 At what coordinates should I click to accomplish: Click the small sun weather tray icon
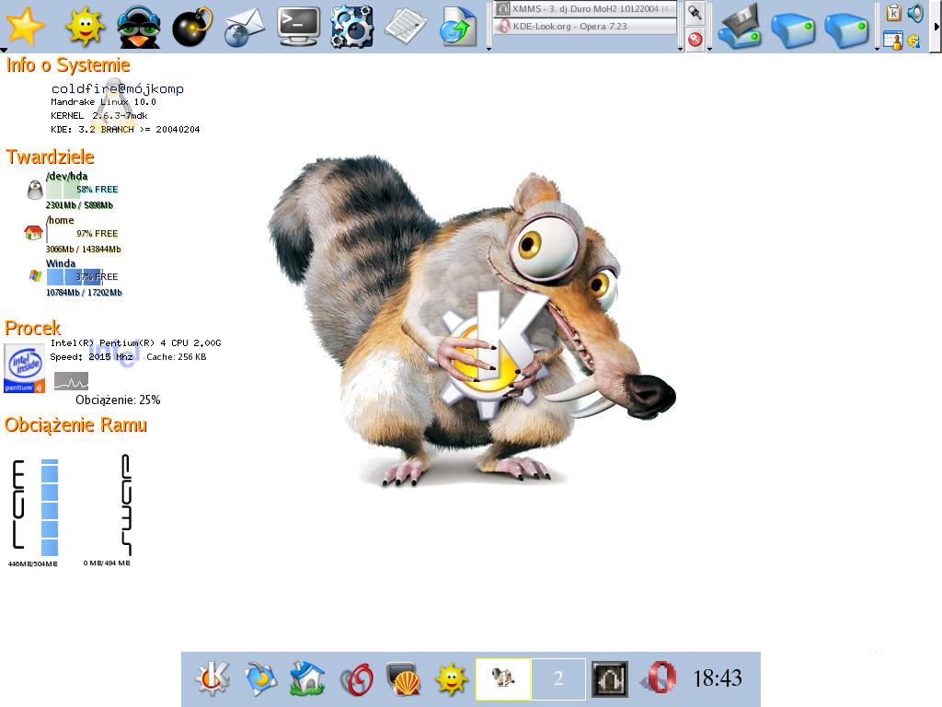pos(913,41)
